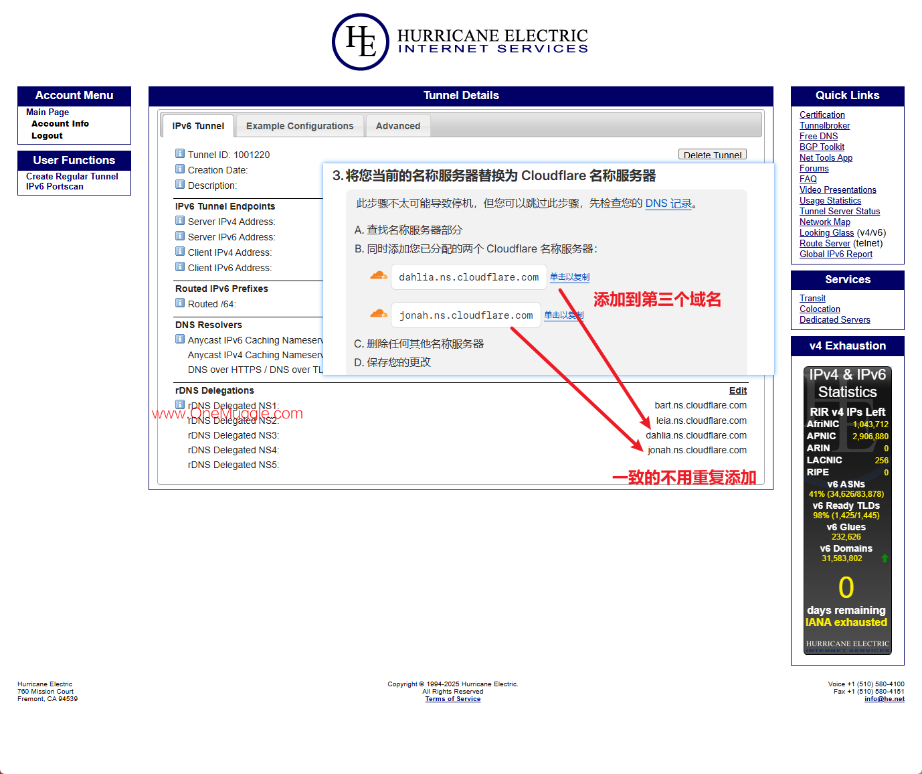Viewport: 922px width, 774px height.
Task: Open IPv6 Portscan under User Functions
Action: [x=55, y=187]
